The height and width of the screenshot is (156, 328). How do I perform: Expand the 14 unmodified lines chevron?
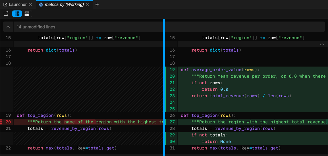click(x=8, y=27)
